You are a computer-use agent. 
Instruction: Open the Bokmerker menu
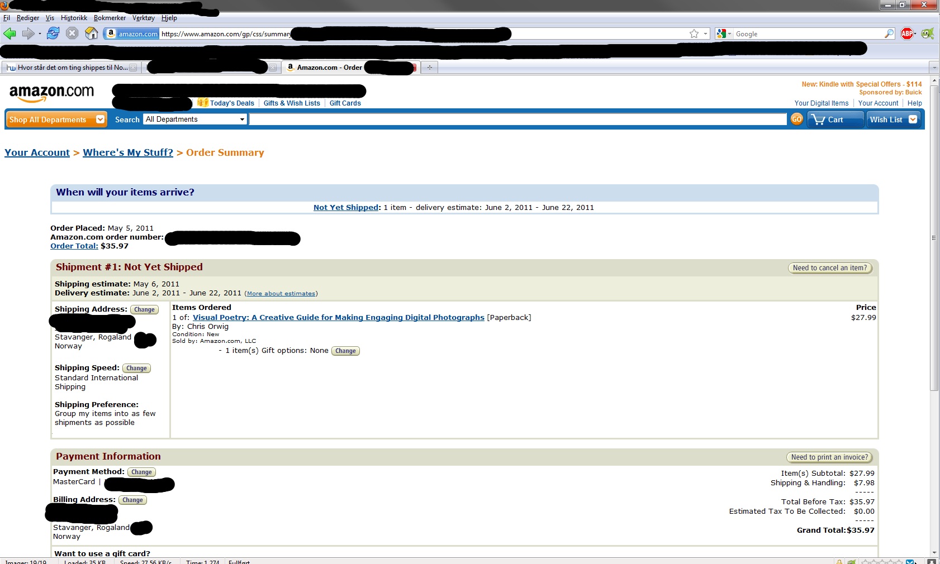(110, 18)
